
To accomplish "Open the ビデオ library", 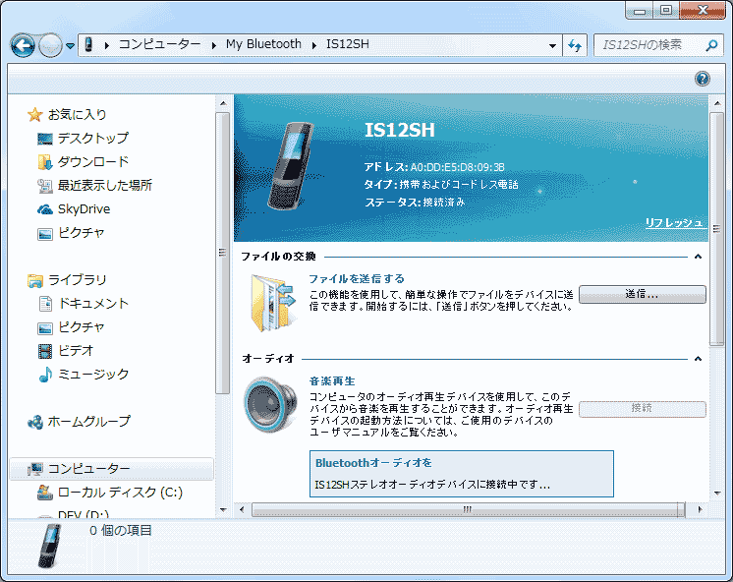I will click(x=76, y=350).
